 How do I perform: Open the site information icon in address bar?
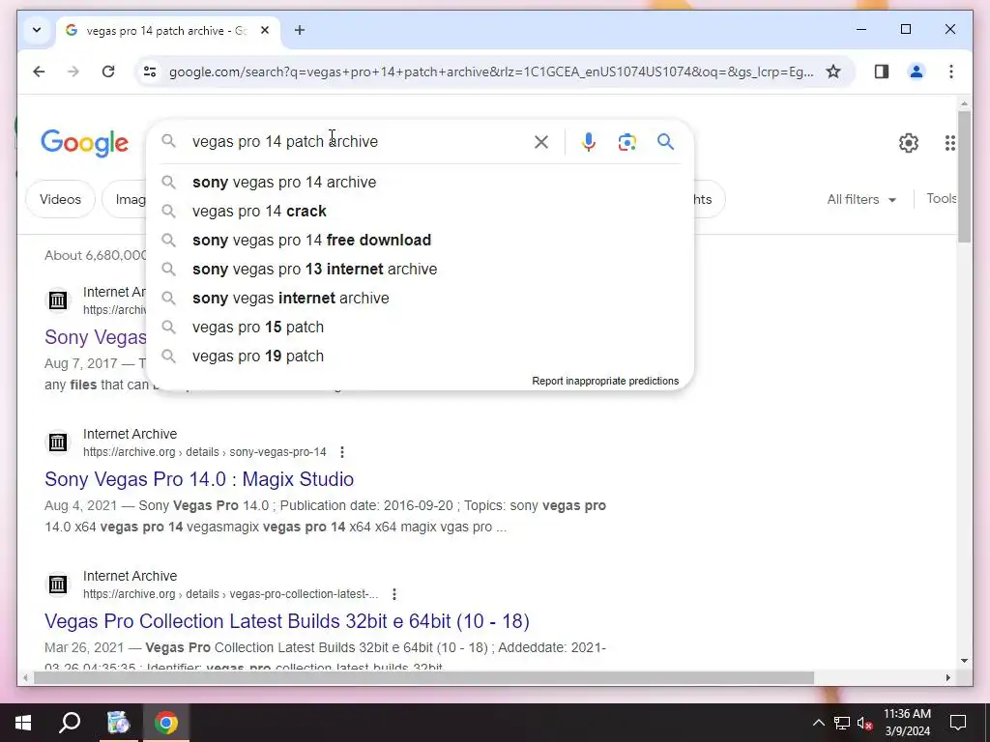point(150,71)
